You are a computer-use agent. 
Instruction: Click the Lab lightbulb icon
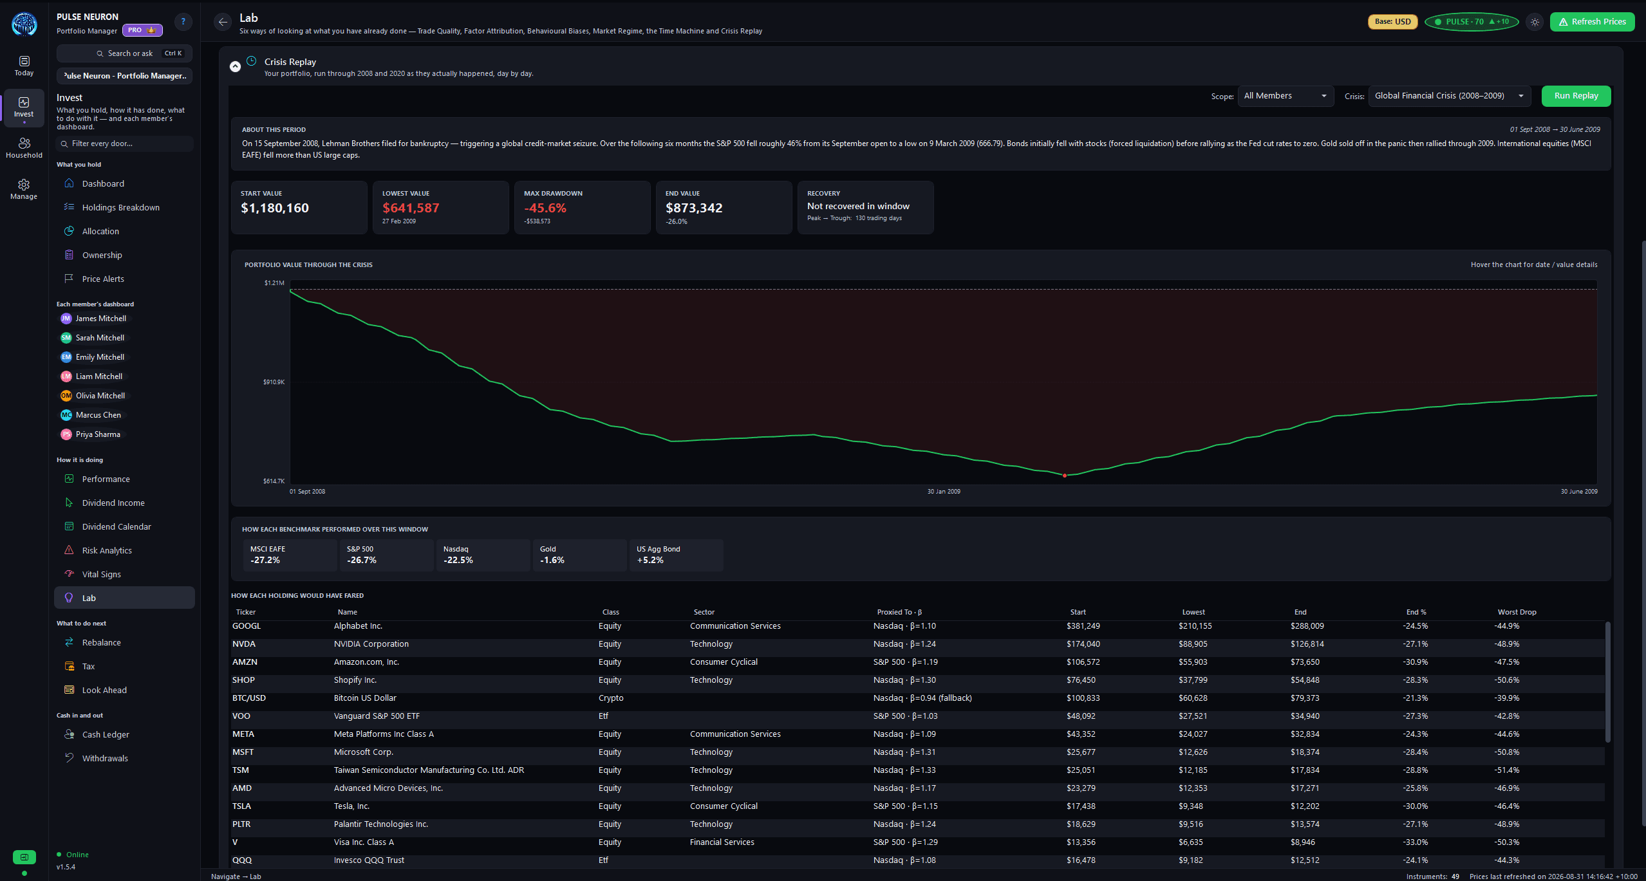pyautogui.click(x=69, y=598)
